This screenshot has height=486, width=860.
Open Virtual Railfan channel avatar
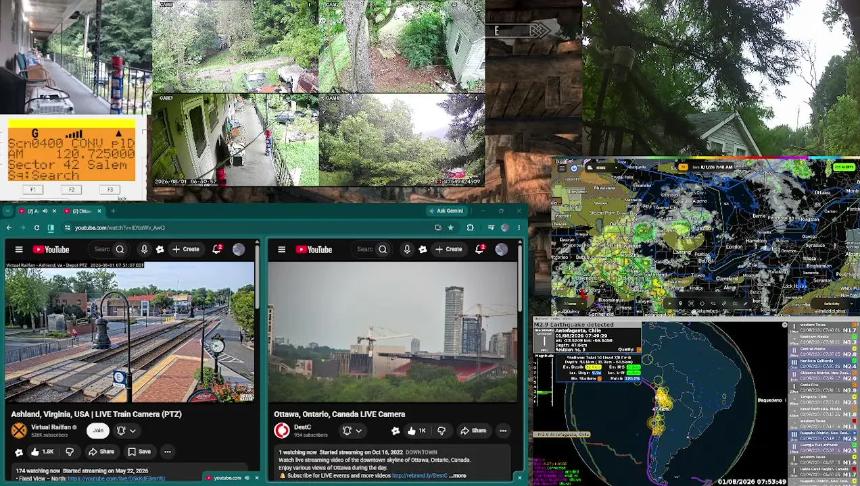(x=19, y=431)
